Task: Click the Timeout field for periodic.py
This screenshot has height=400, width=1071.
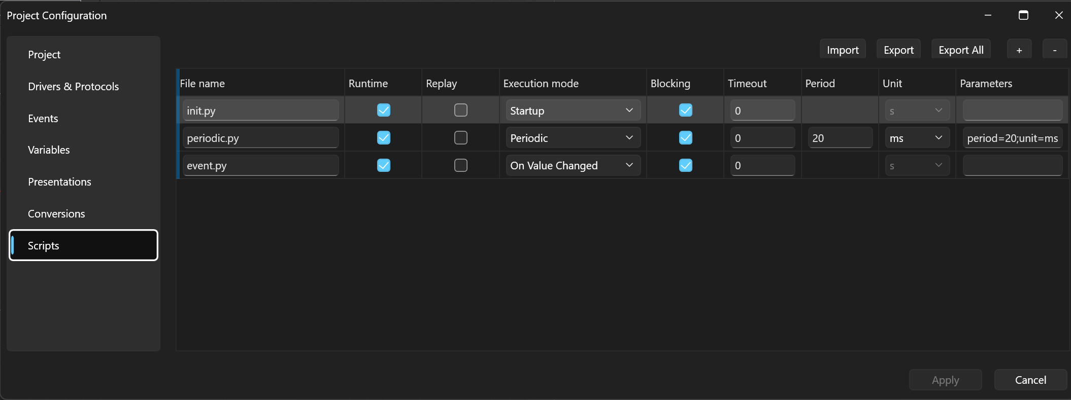Action: pos(763,138)
